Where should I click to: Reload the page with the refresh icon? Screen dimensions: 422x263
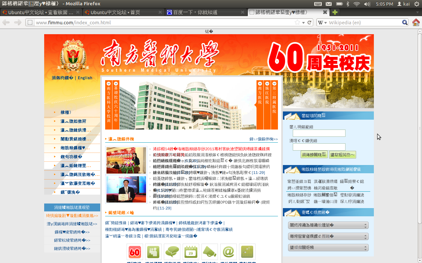coord(310,22)
